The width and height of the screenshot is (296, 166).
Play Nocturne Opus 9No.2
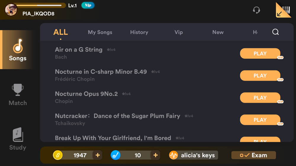click(260, 98)
